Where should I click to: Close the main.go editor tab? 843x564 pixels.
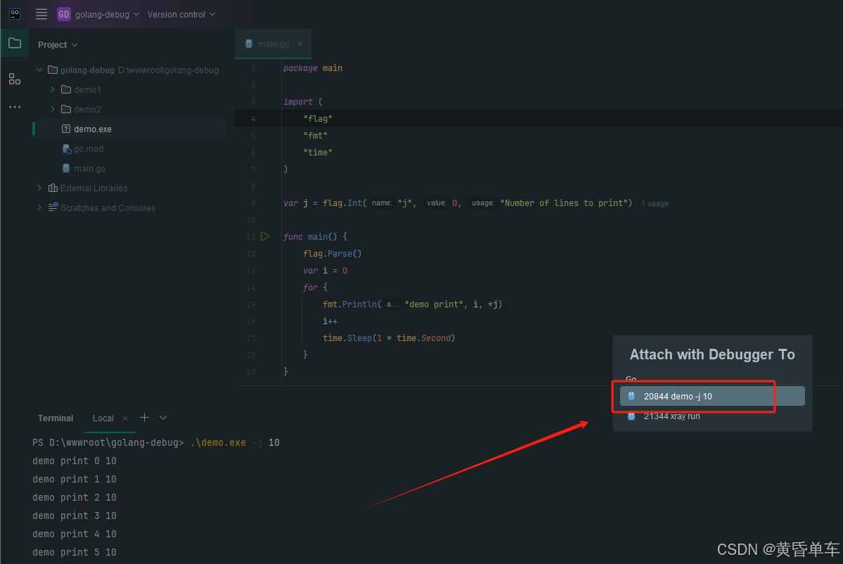(x=300, y=44)
